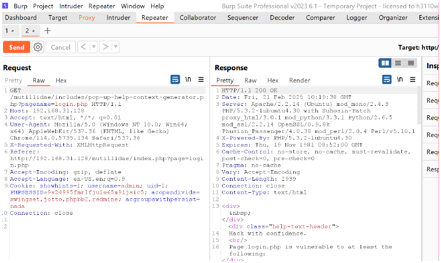The height and width of the screenshot is (263, 441).
Task: Close Repeater tab 1
Action: (x=13, y=31)
